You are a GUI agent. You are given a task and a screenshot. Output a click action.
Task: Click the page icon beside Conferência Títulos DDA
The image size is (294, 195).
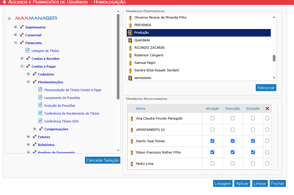tap(40, 121)
